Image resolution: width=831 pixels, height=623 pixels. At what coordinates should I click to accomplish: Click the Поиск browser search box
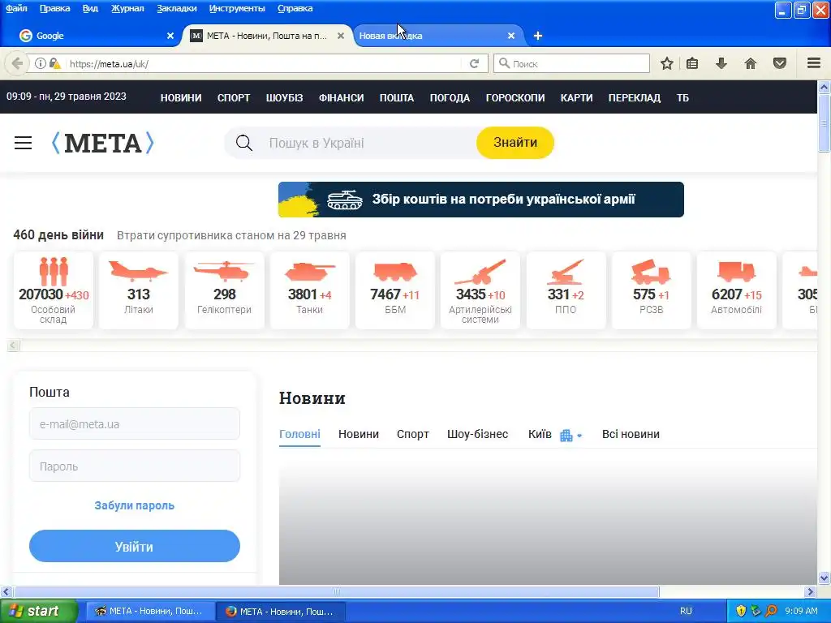[571, 63]
